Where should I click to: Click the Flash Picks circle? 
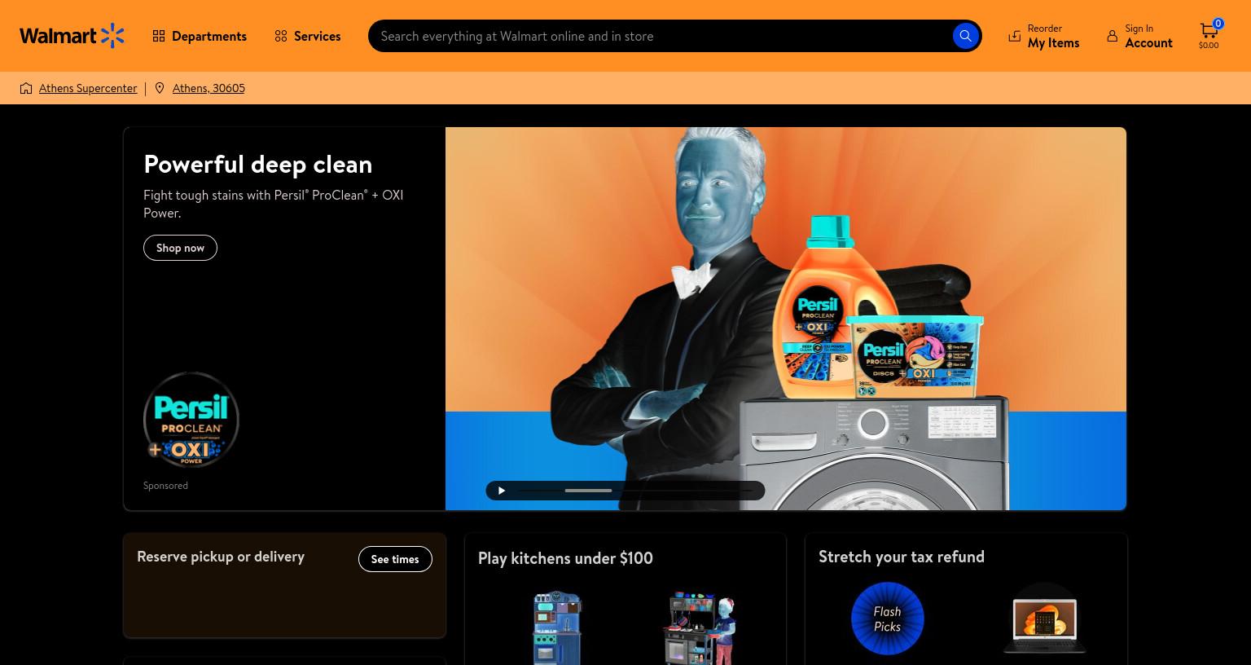[887, 619]
